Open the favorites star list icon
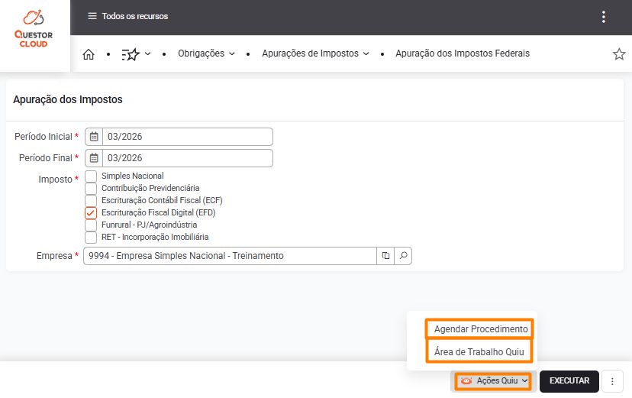Image resolution: width=632 pixels, height=398 pixels. pyautogui.click(x=131, y=54)
